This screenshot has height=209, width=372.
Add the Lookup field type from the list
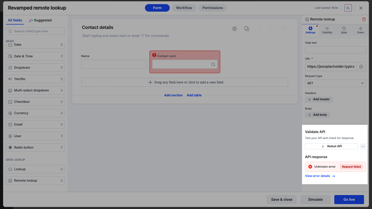click(35, 169)
